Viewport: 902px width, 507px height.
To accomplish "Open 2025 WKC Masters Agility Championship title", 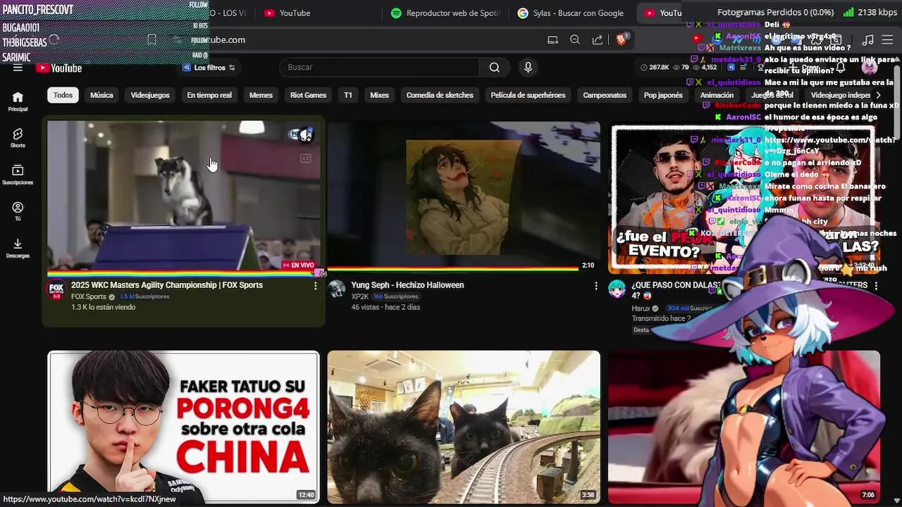I will coord(167,285).
